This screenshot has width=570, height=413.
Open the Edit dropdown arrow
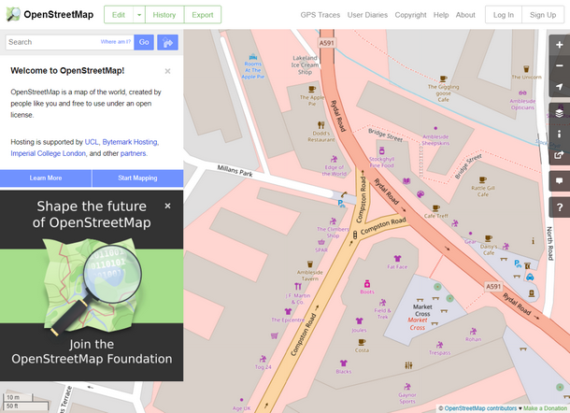click(x=139, y=15)
